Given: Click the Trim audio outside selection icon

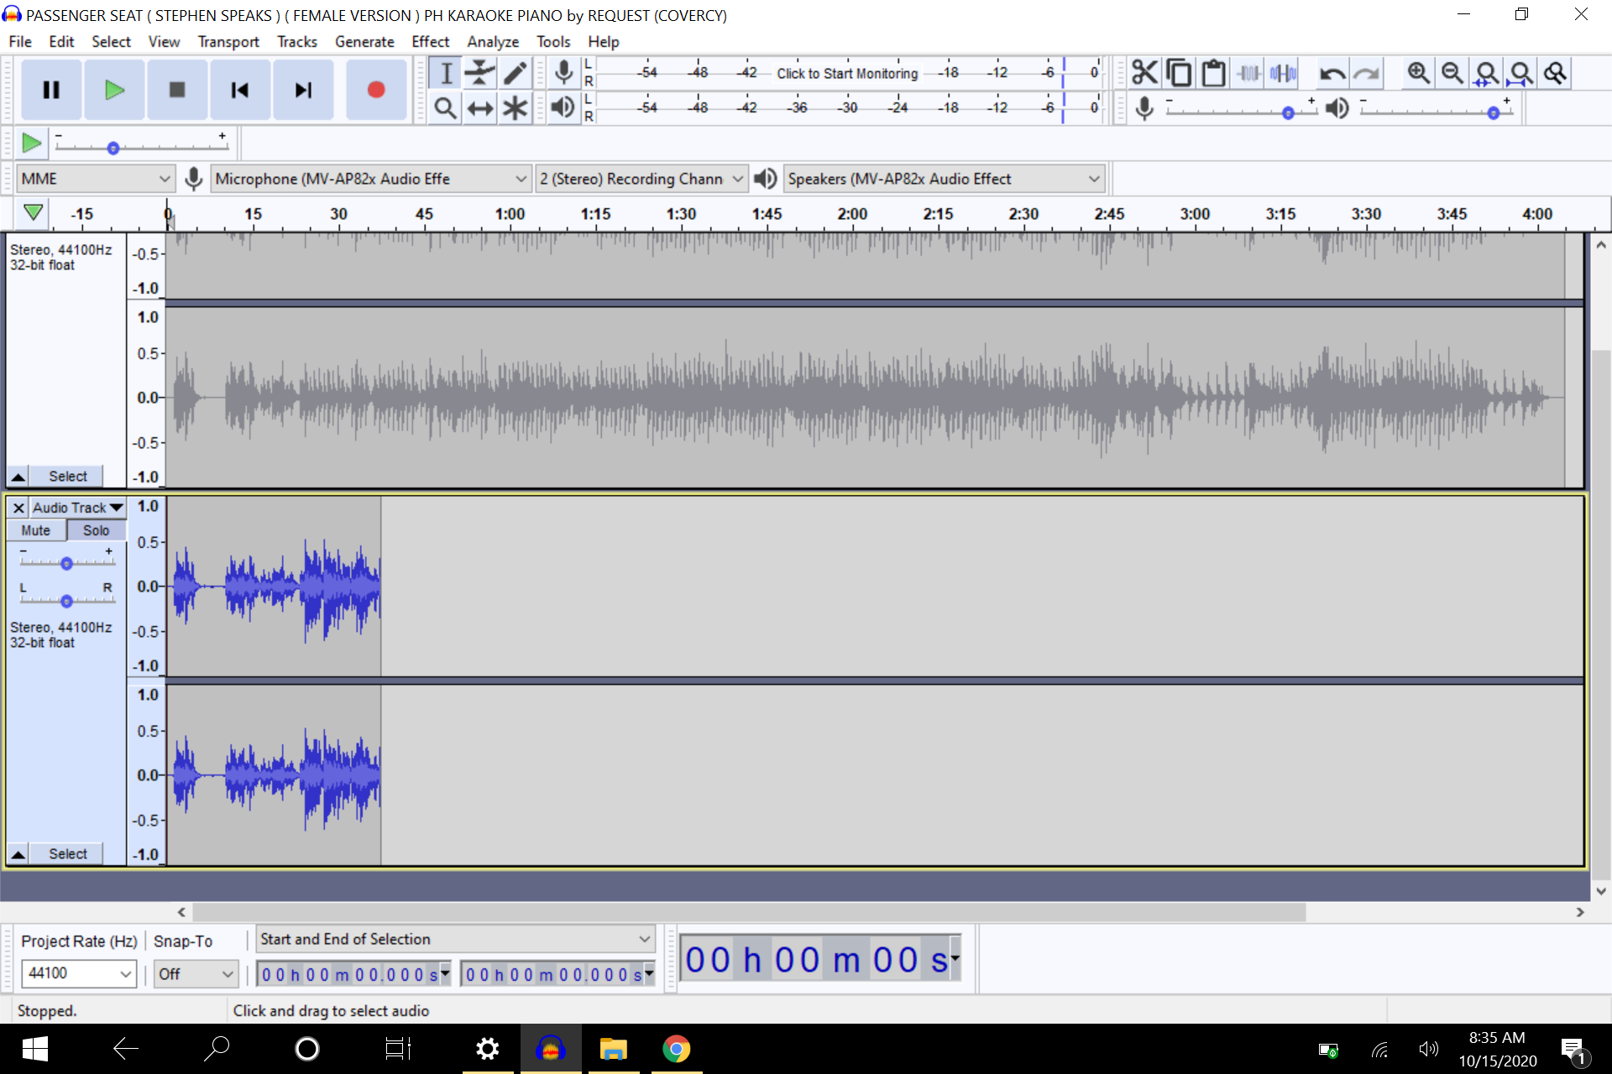Looking at the screenshot, I should click(1248, 73).
